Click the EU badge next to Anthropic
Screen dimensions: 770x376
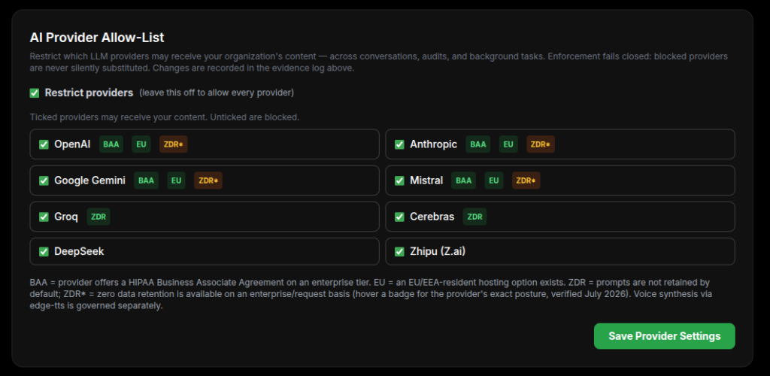pyautogui.click(x=508, y=144)
